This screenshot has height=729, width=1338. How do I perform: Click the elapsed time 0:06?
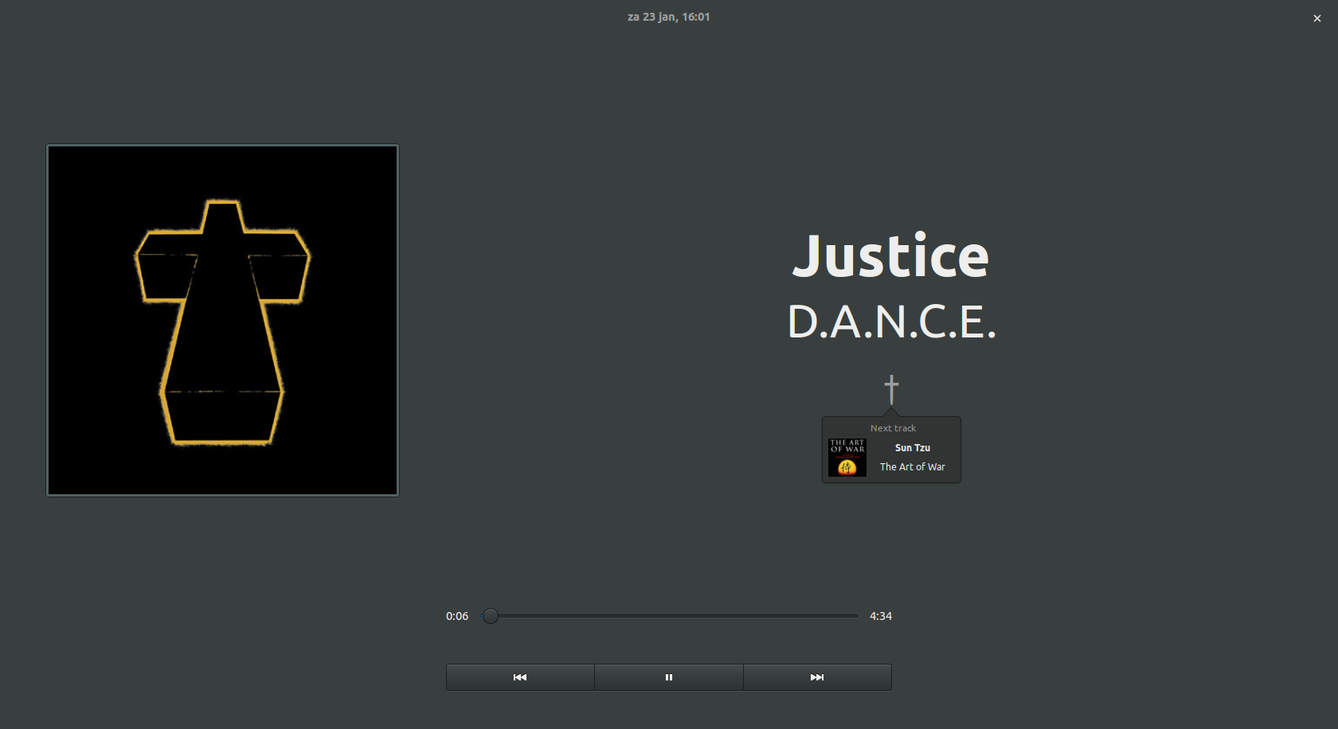(457, 616)
